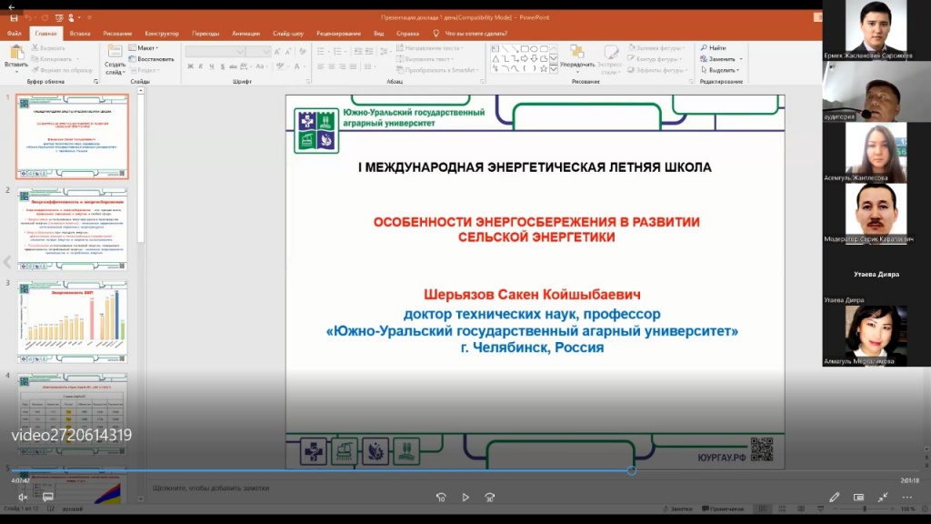
Task: Play the video
Action: pyautogui.click(x=465, y=498)
